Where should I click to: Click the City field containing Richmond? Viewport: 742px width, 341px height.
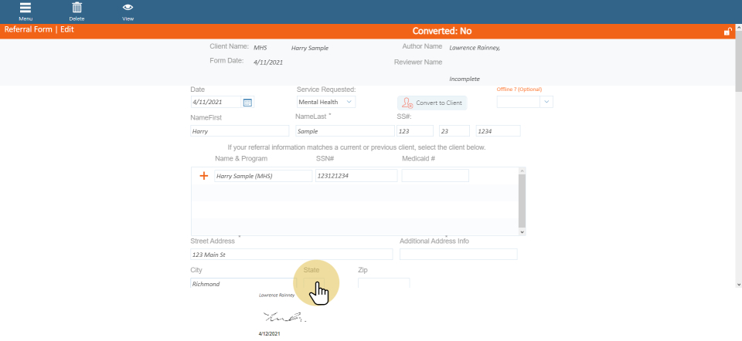tap(241, 283)
